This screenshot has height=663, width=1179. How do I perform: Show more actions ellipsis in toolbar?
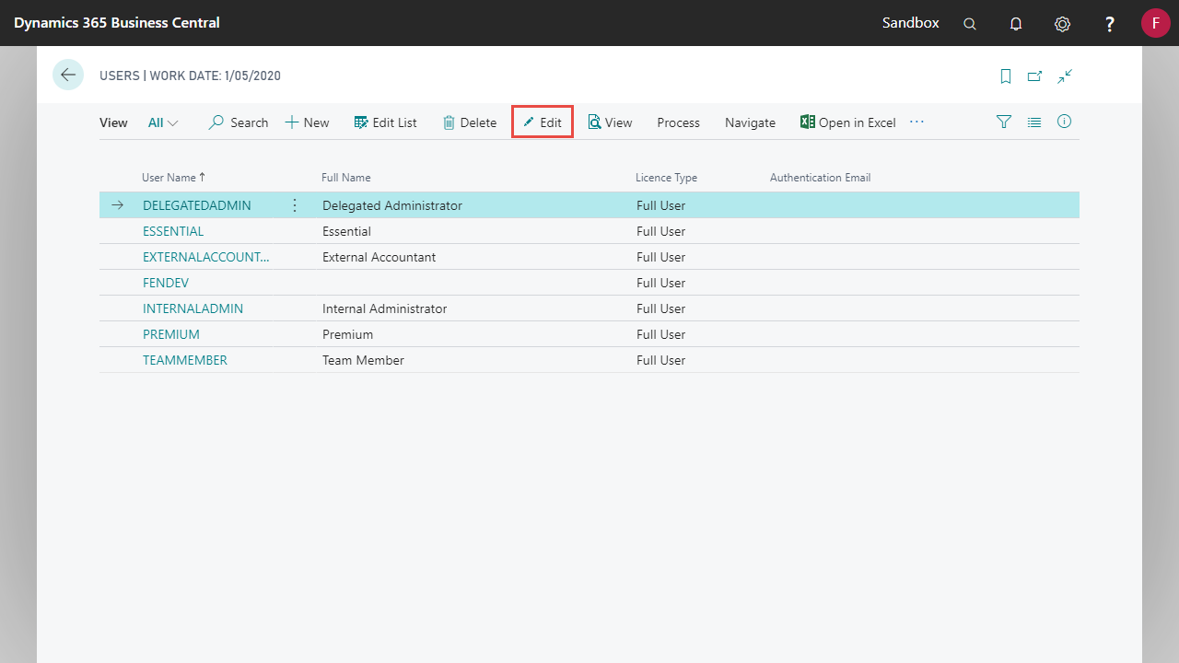916,122
